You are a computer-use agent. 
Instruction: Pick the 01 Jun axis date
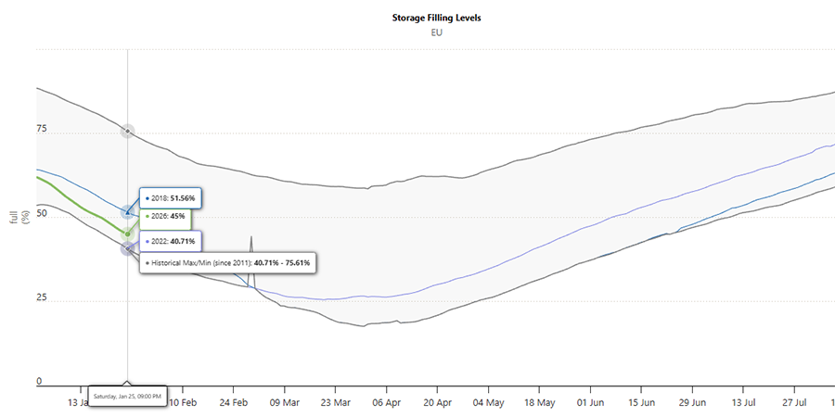(590, 403)
